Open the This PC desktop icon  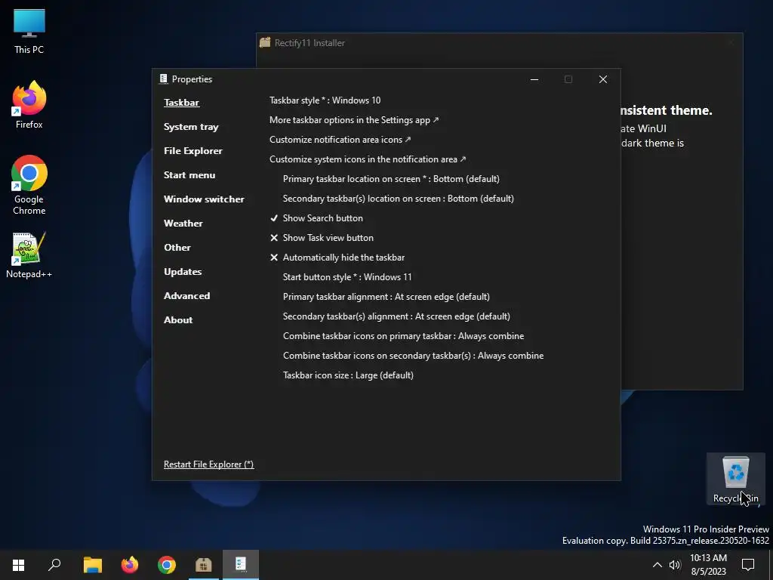pos(29,31)
